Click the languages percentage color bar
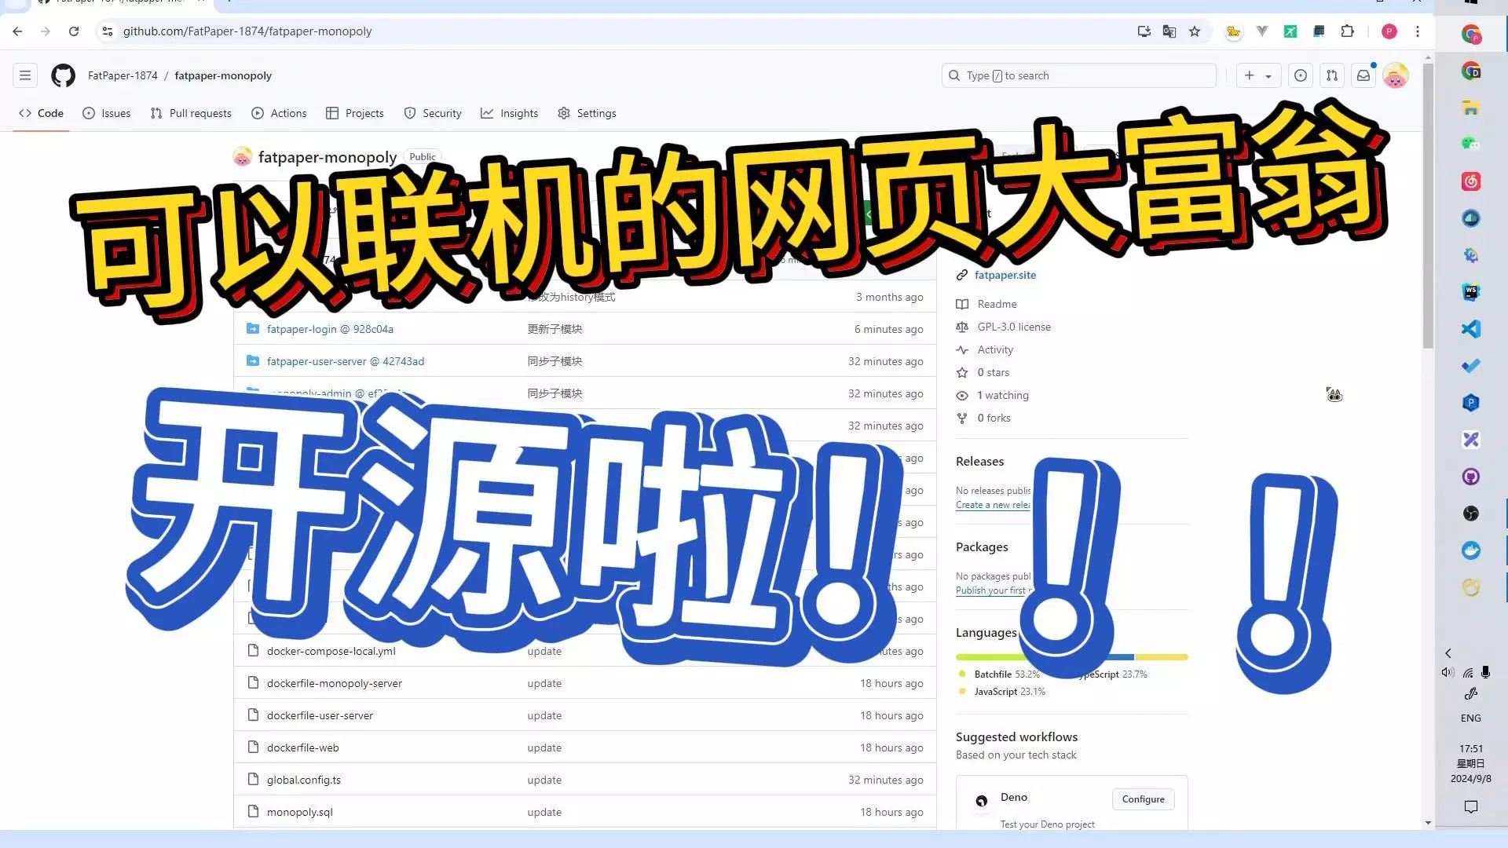The height and width of the screenshot is (848, 1508). pyautogui.click(x=990, y=657)
